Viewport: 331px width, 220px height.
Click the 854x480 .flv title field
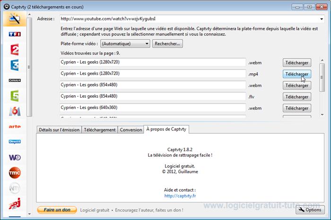[x=153, y=96]
